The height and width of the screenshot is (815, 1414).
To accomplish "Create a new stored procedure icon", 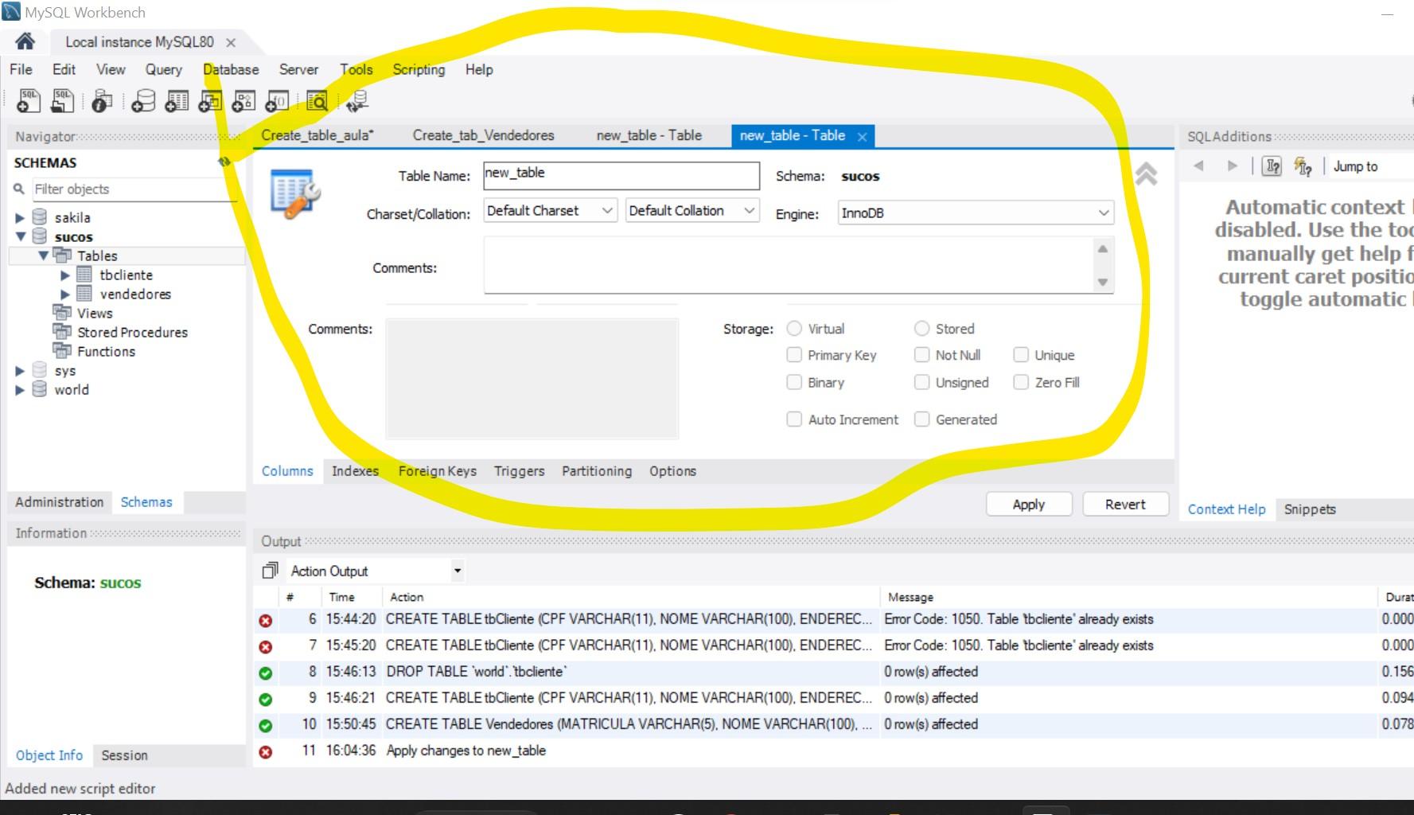I will point(243,101).
